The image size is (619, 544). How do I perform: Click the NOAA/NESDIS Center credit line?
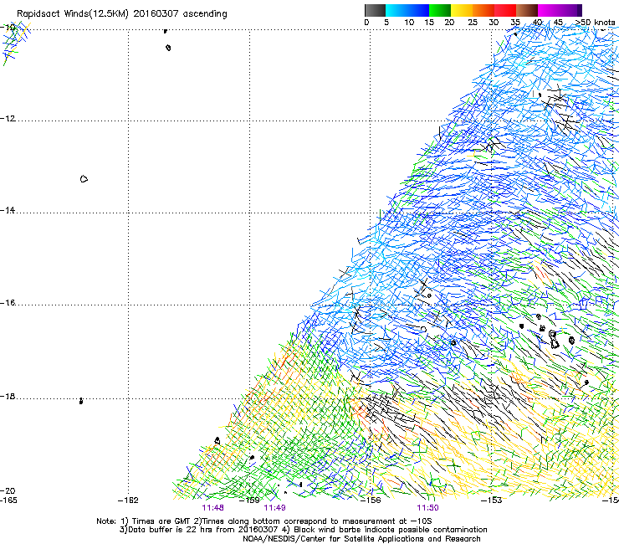(361, 539)
